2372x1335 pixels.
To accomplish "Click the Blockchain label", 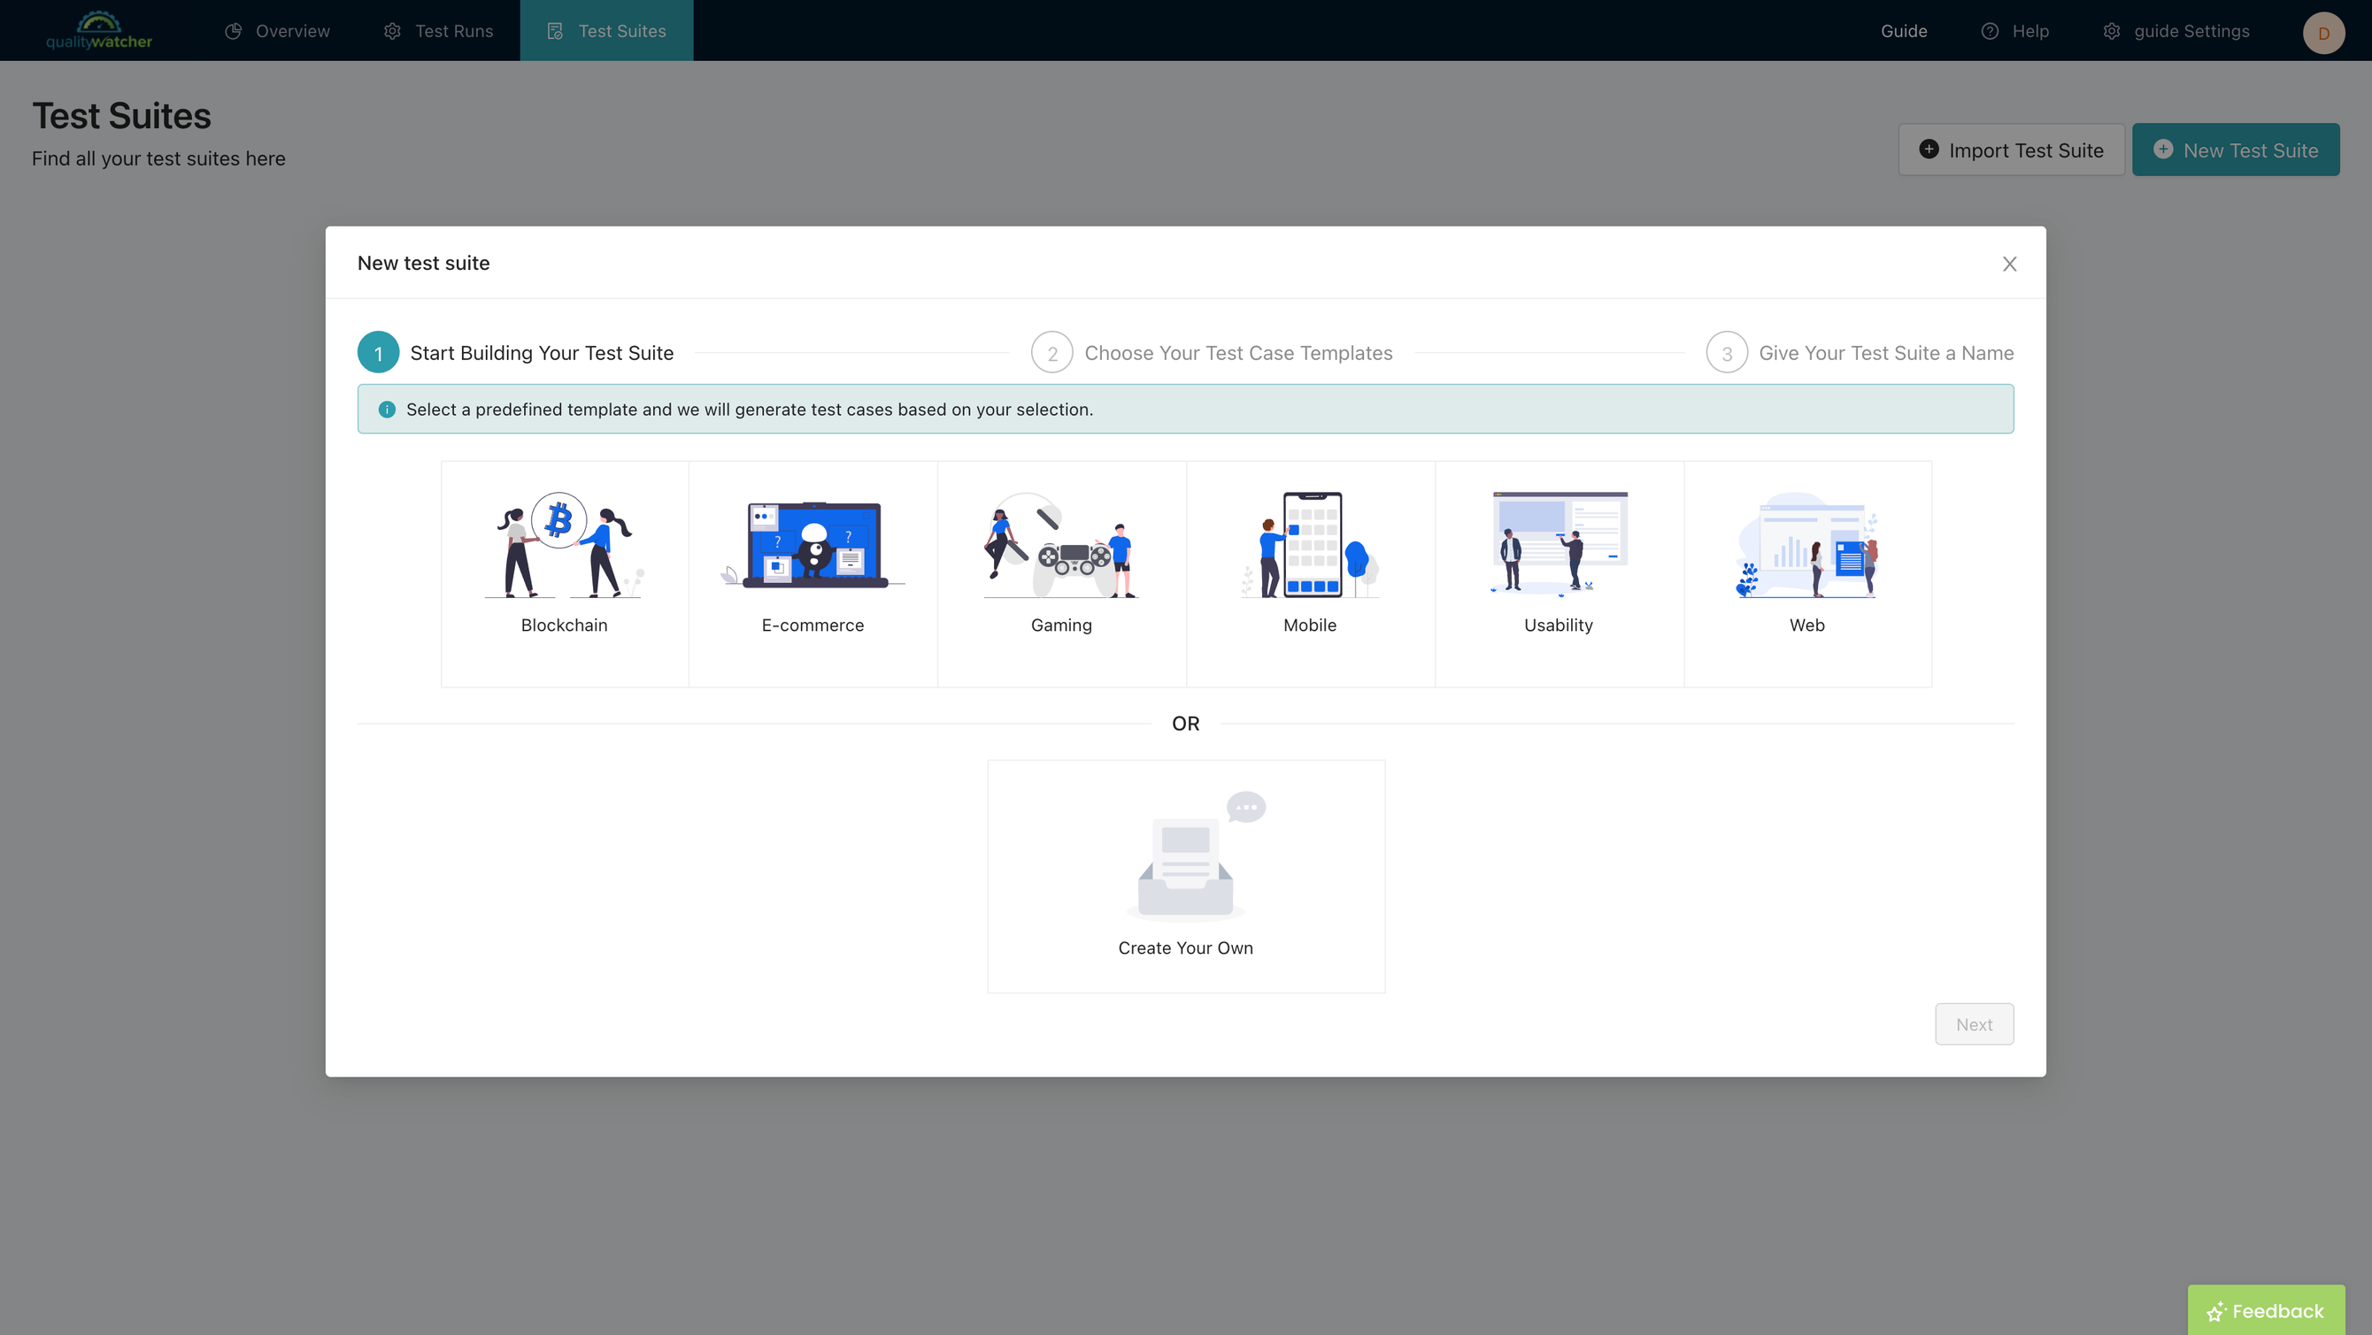I will pyautogui.click(x=564, y=625).
